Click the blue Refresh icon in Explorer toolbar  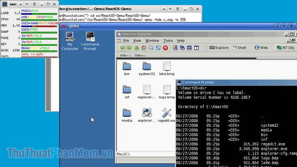(x=158, y=47)
